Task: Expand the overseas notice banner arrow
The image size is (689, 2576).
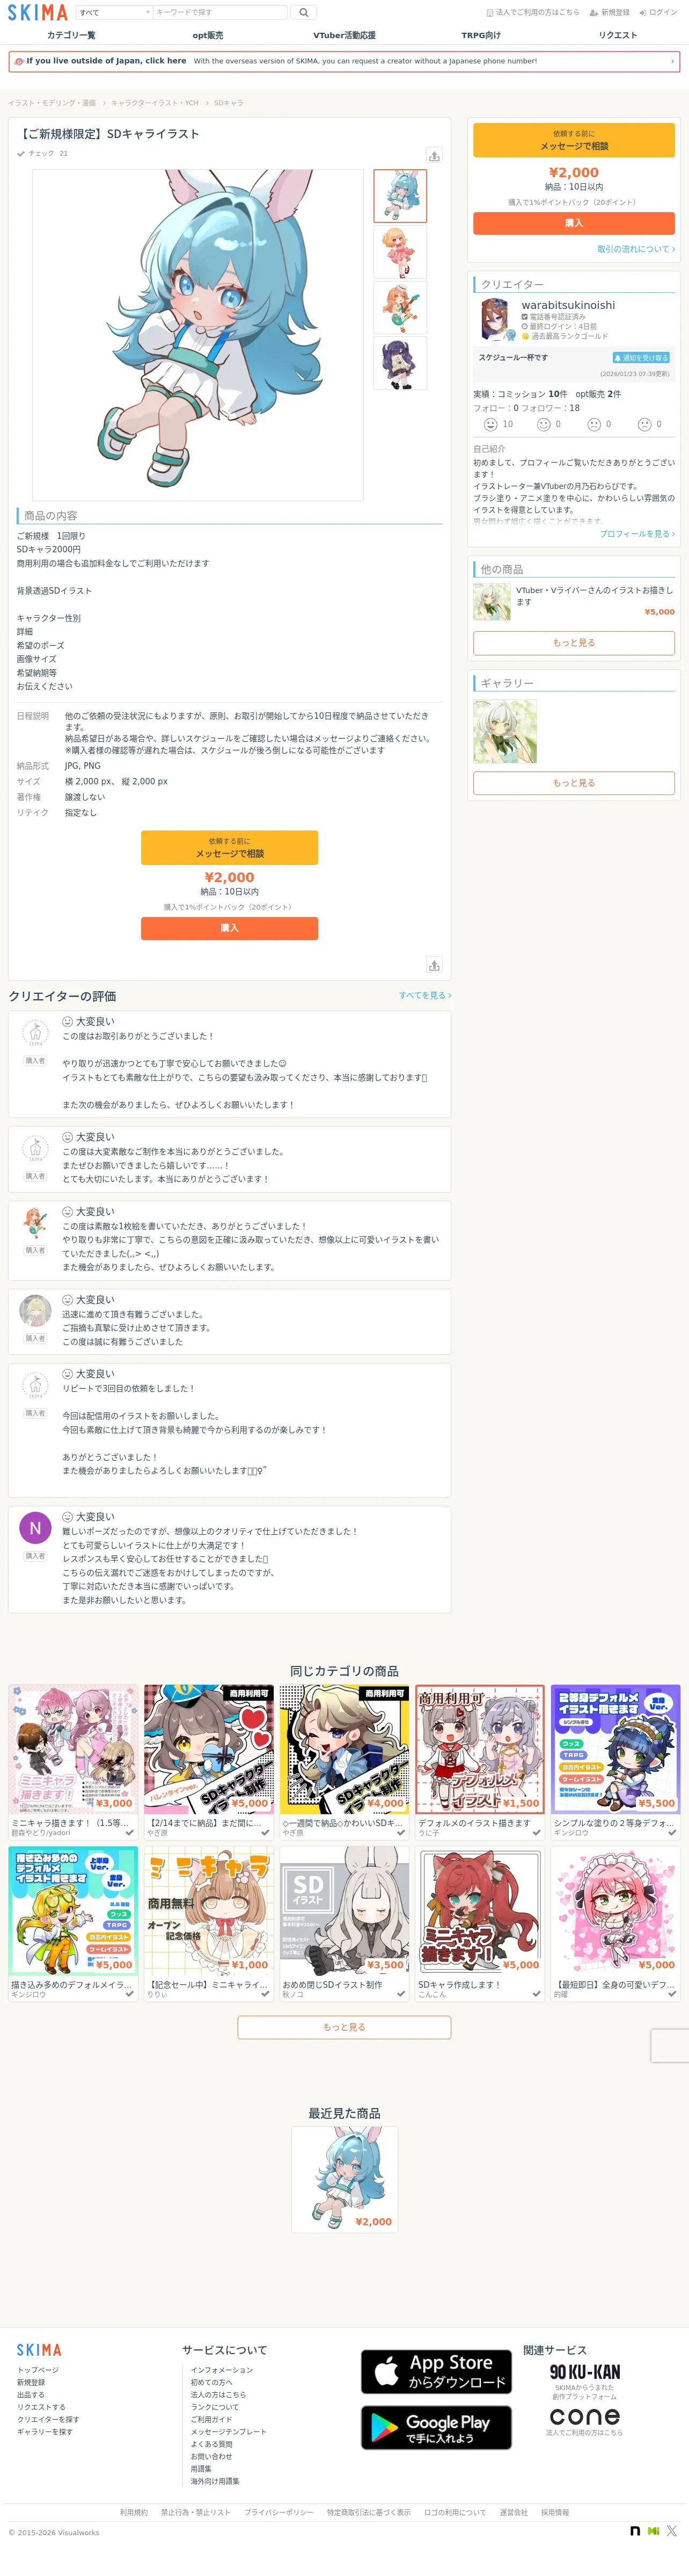Action: (x=672, y=61)
